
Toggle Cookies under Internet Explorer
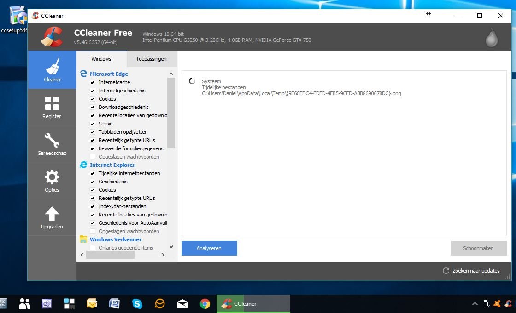[93, 189]
